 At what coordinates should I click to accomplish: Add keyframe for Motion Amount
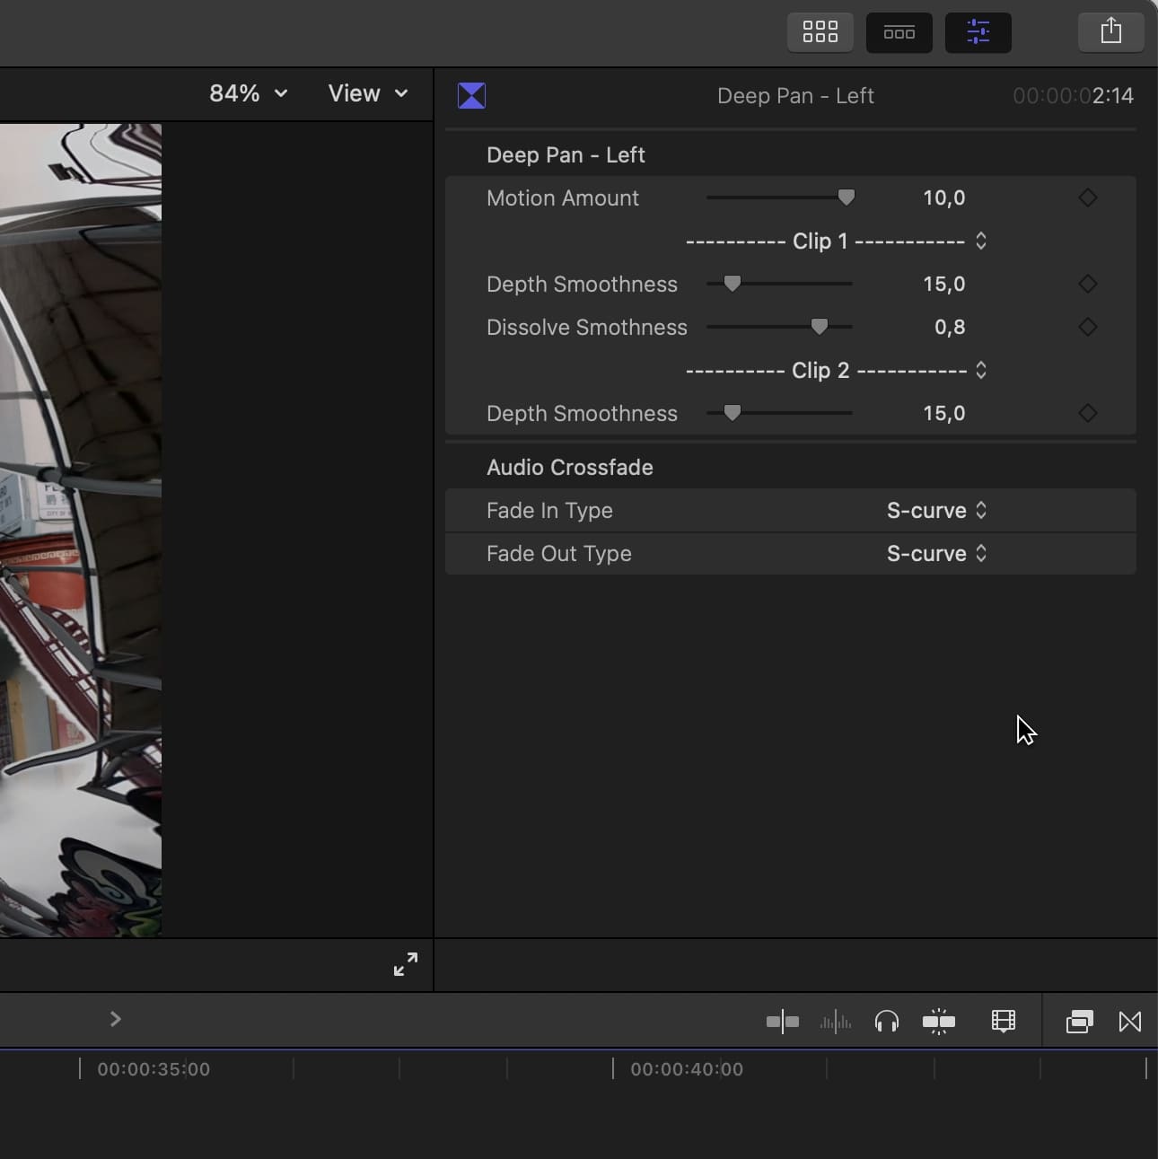point(1087,198)
